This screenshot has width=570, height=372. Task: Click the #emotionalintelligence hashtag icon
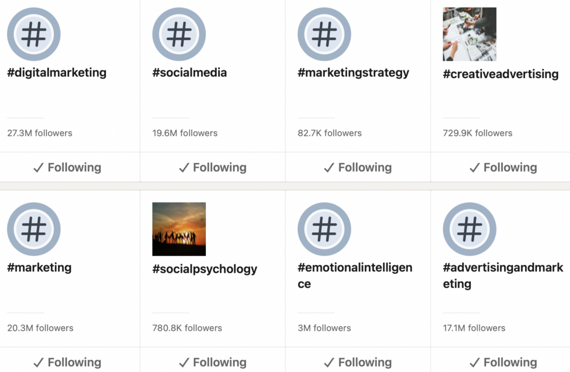[x=324, y=229]
